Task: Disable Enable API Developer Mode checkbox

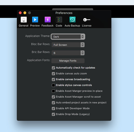Action: [53, 109]
